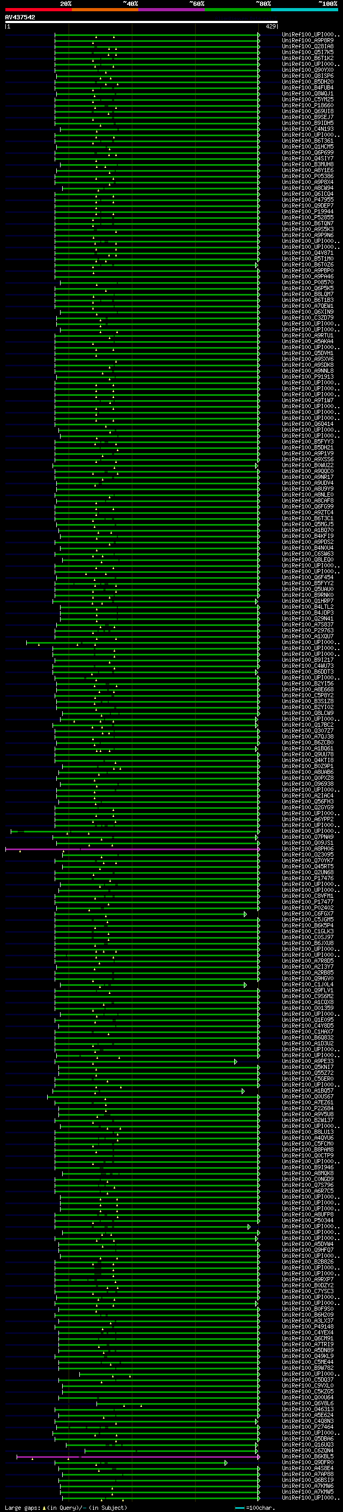Click the white query sequence bar
Screen dimensions: 343x1512
pyautogui.click(x=141, y=21)
